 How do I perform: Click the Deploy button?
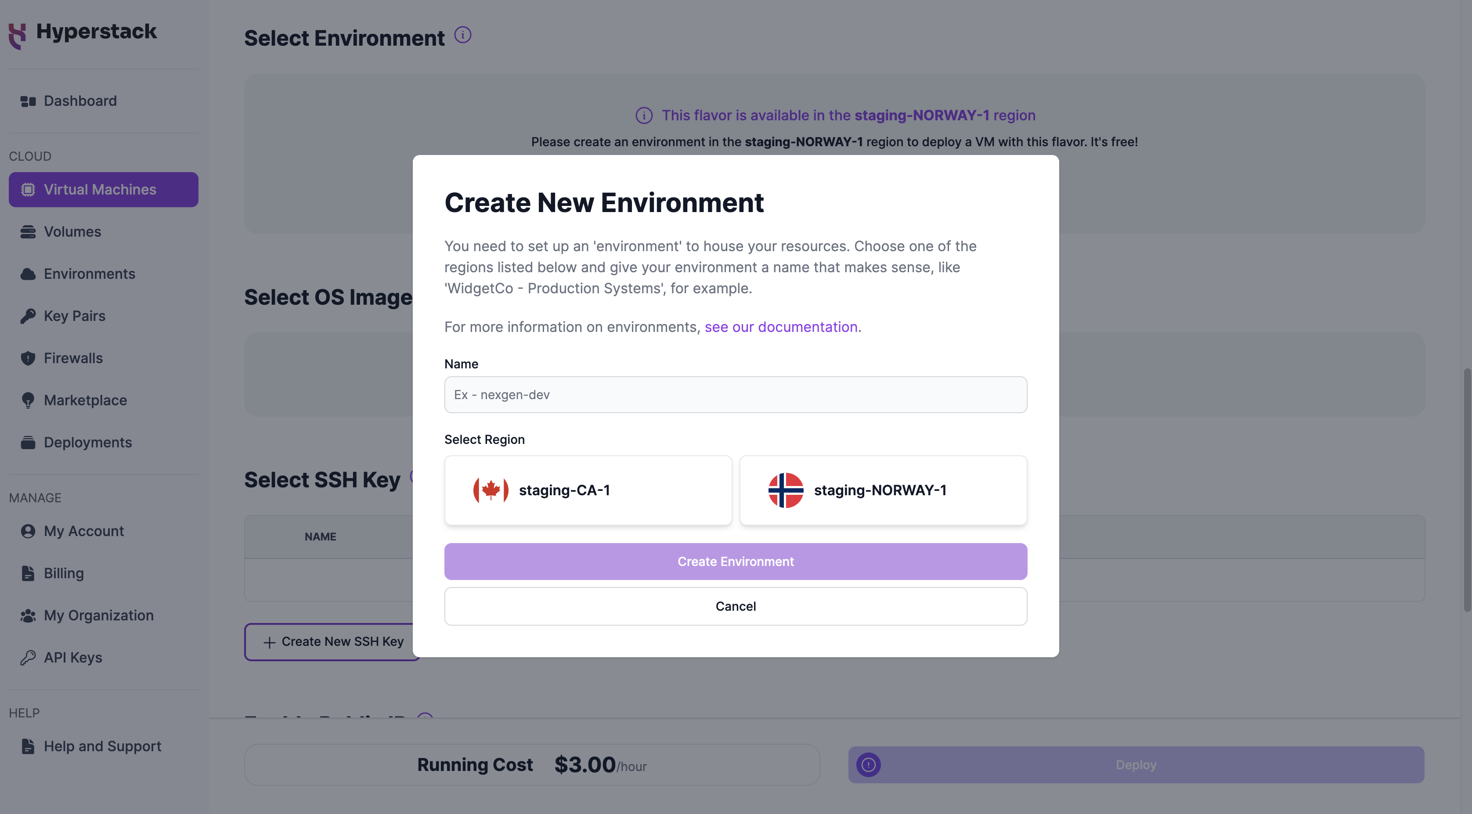pyautogui.click(x=1136, y=765)
